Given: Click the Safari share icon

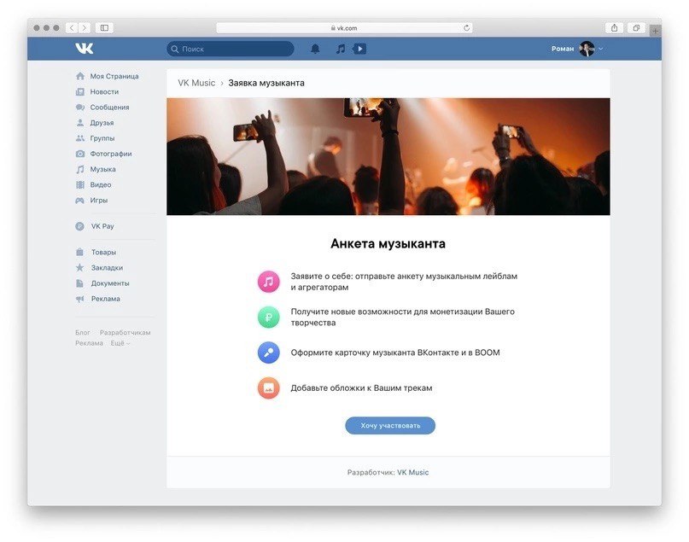Looking at the screenshot, I should 615,27.
